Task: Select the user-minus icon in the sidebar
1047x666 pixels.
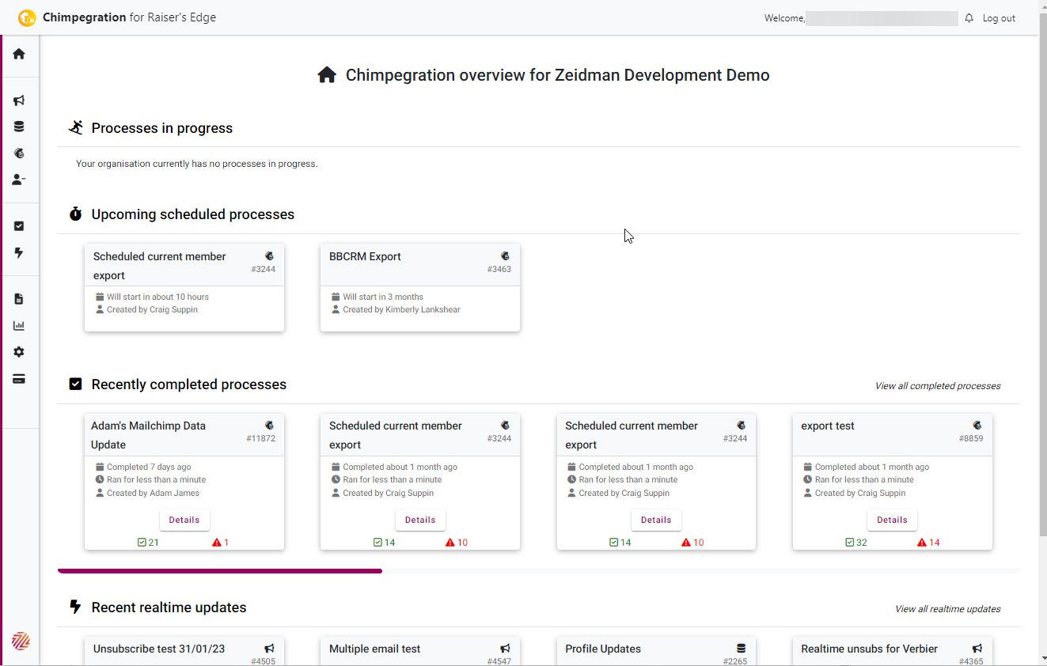Action: point(19,180)
